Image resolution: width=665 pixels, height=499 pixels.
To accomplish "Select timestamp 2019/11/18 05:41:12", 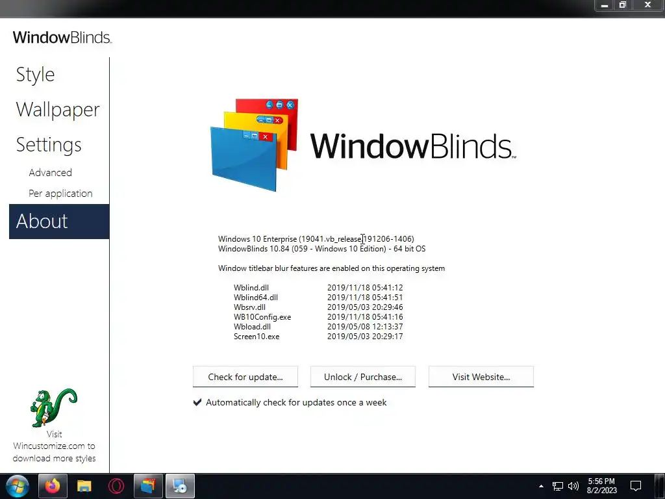I will (365, 288).
